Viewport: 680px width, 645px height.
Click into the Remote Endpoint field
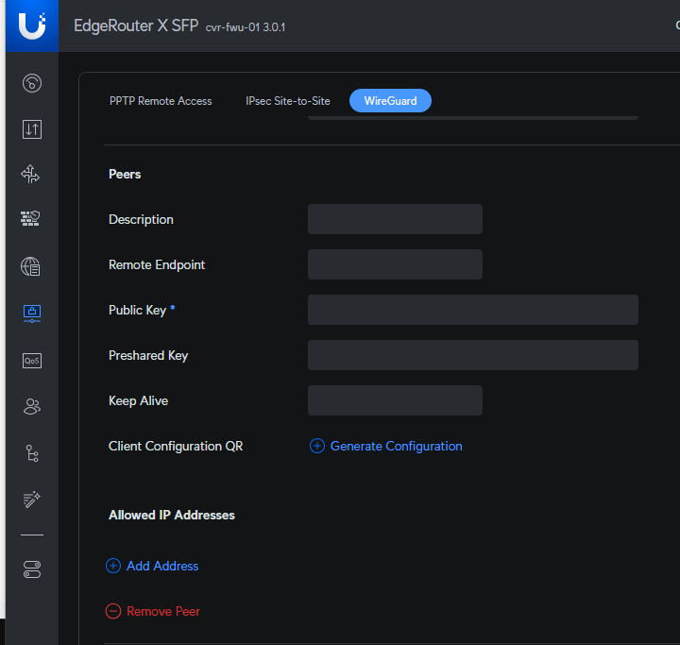(x=395, y=264)
